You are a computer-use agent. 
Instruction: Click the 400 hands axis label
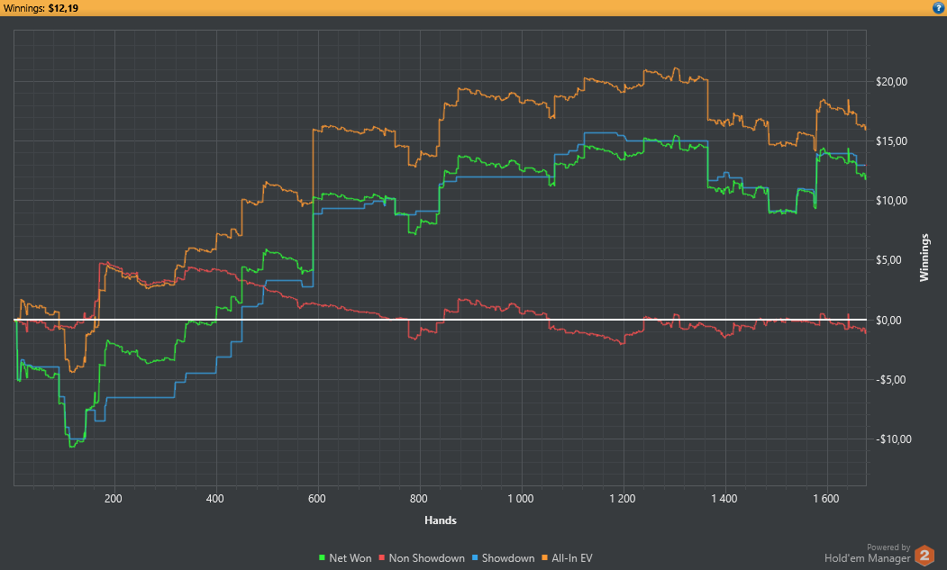click(x=215, y=499)
